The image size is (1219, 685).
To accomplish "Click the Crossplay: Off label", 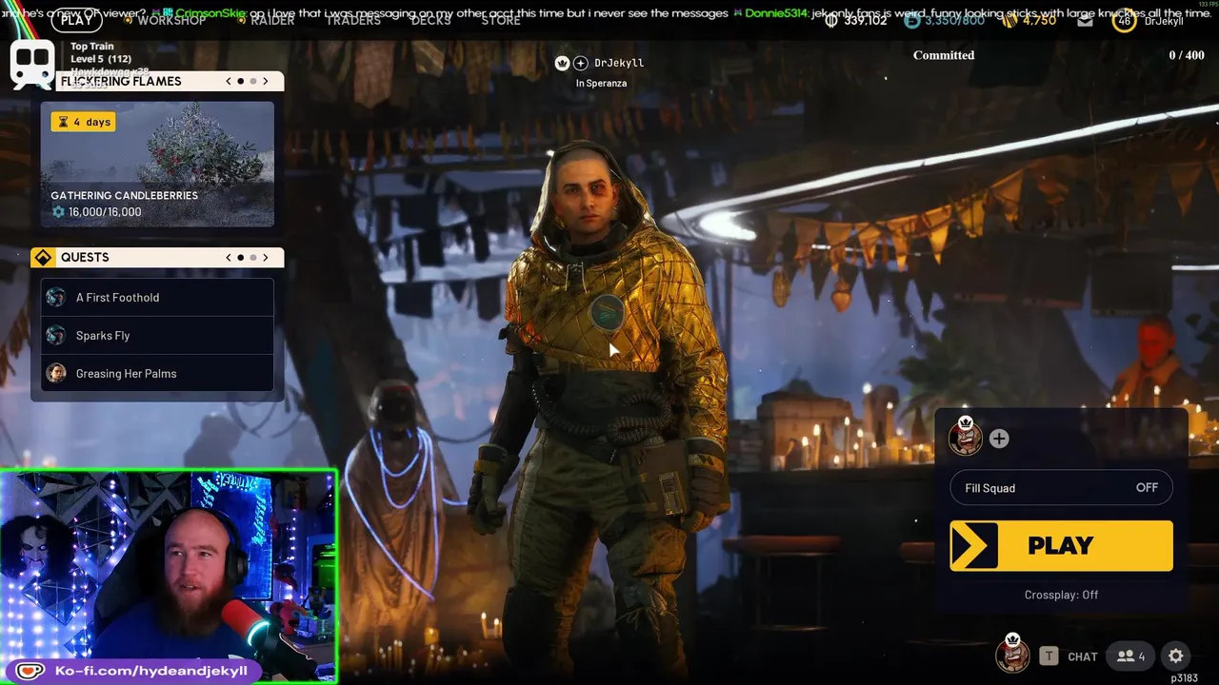I will (x=1061, y=595).
